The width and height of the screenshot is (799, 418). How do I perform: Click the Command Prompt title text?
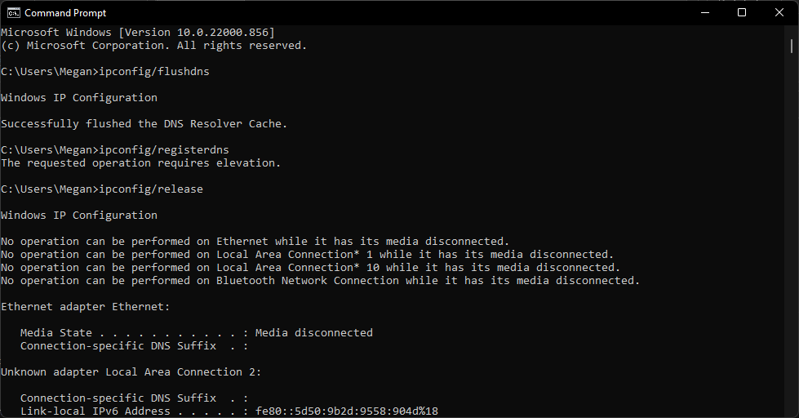click(x=65, y=13)
